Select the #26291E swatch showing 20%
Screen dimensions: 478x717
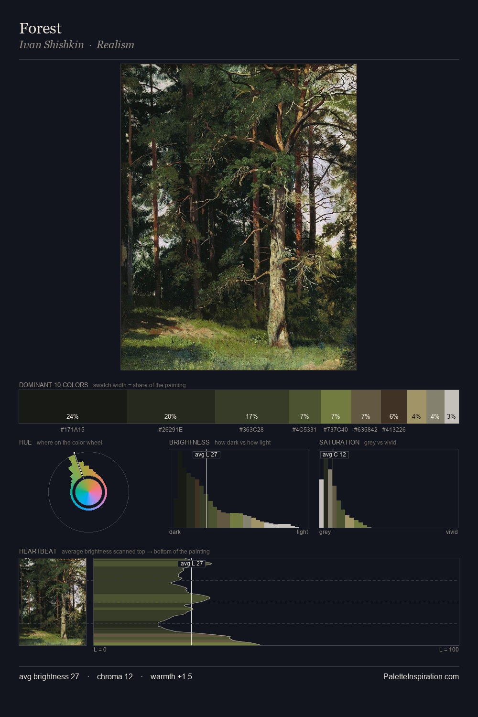171,407
